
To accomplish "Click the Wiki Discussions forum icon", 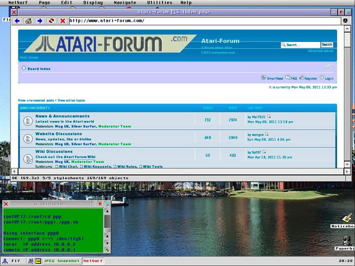I will pyautogui.click(x=28, y=158).
